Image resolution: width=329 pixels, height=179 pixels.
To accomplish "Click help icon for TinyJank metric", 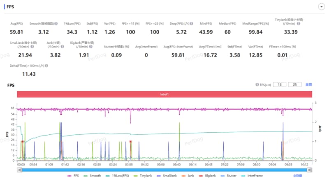I will pos(299,24).
